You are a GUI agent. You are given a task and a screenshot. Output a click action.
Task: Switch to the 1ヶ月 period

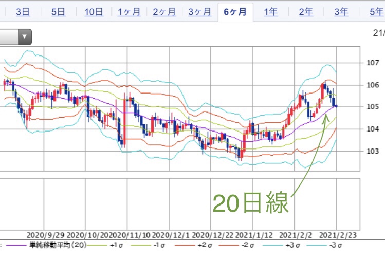click(129, 12)
